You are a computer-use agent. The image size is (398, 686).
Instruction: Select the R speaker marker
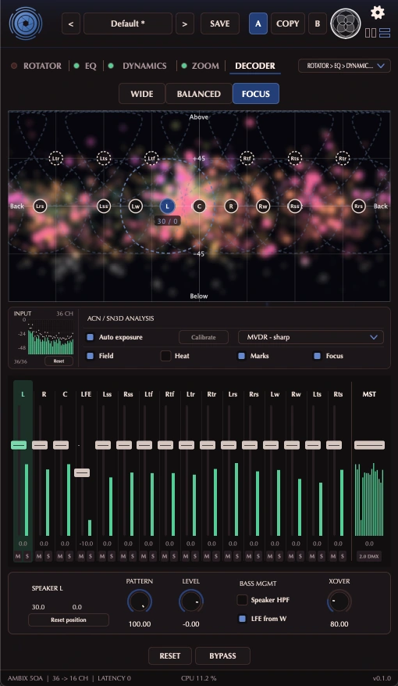coord(231,206)
